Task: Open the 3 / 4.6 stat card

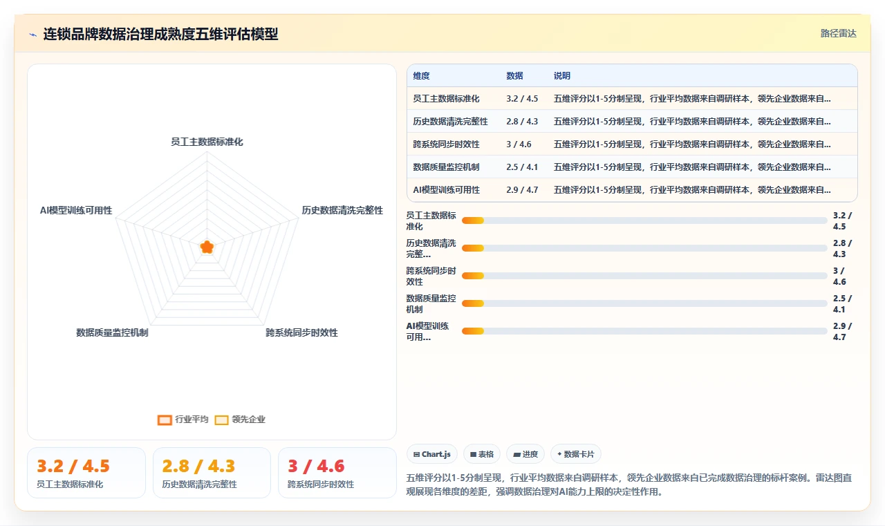Action: 337,473
